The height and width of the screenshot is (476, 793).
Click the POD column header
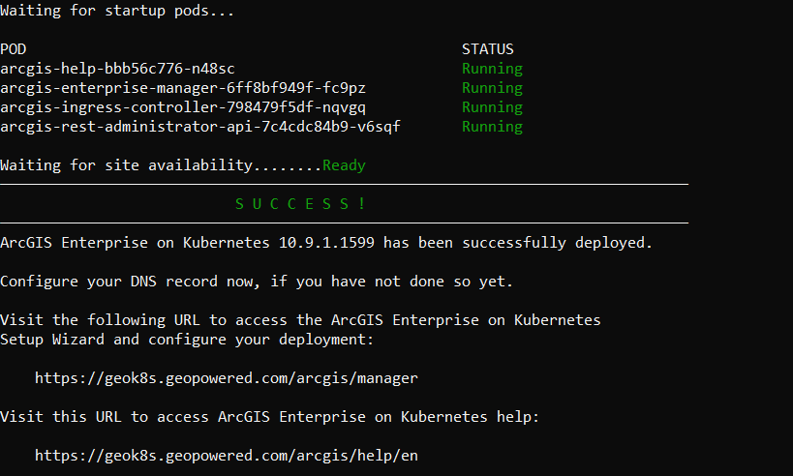(x=14, y=49)
